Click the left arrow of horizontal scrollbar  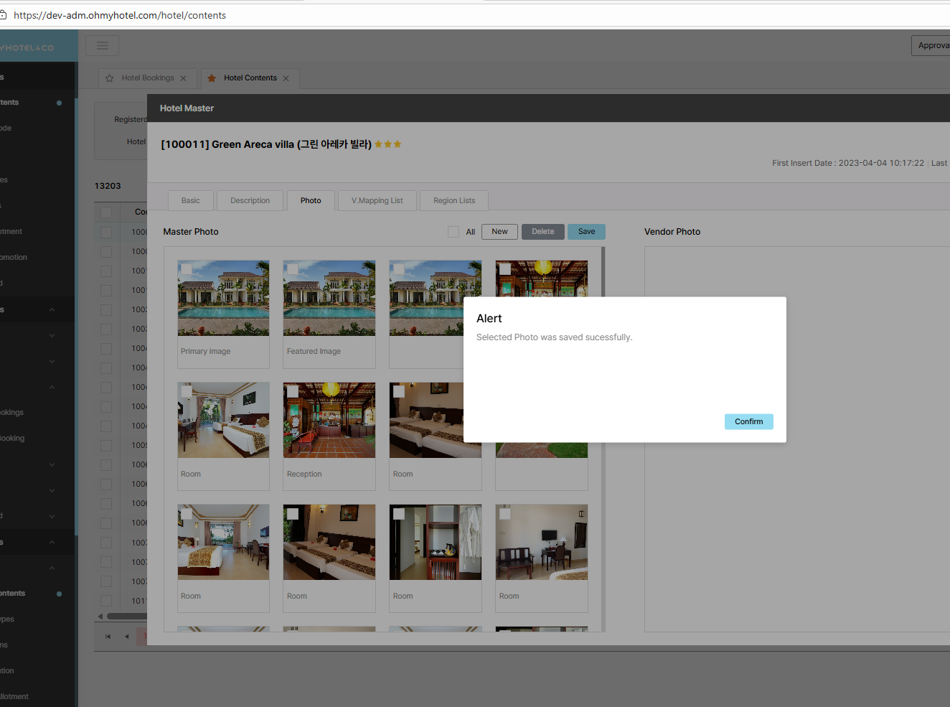pyautogui.click(x=100, y=617)
